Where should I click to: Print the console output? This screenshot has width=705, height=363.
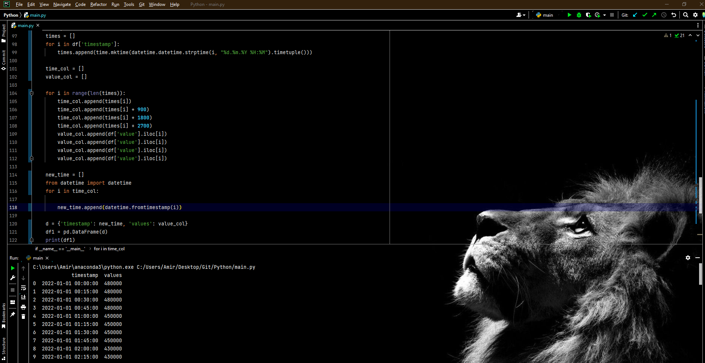pos(23,307)
